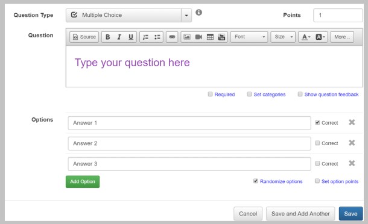Enable the Set categories checkbox
The width and height of the screenshot is (368, 224).
tap(249, 94)
